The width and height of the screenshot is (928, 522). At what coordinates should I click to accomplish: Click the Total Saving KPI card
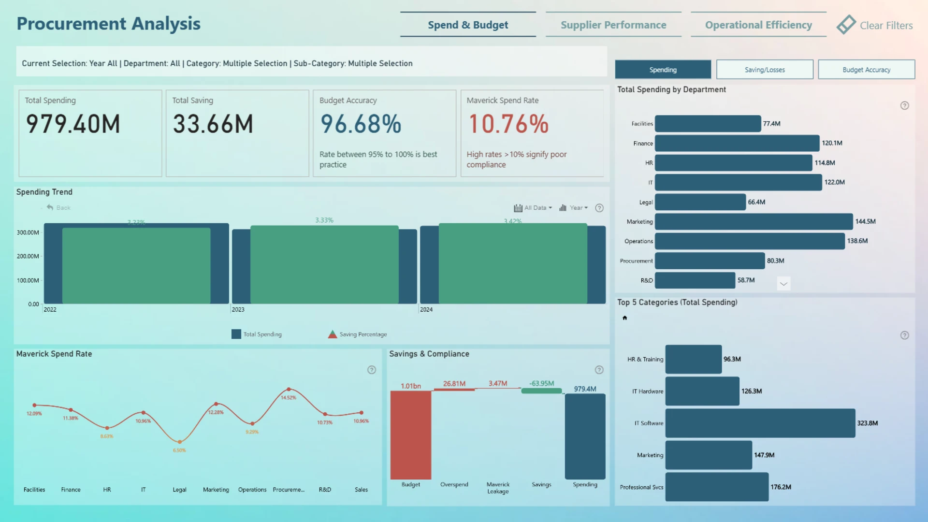click(x=237, y=133)
